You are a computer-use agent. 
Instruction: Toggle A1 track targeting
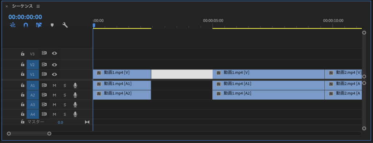point(32,85)
